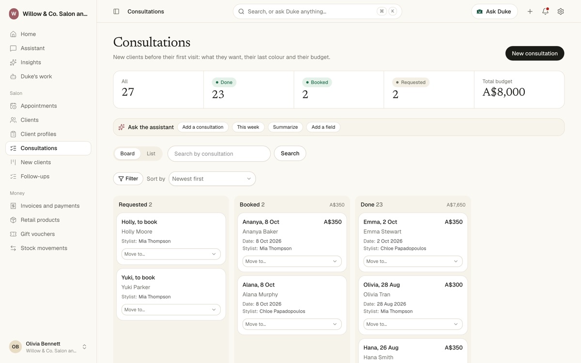The image size is (581, 363).
Task: Open Move to dropdown on Ananya card
Action: pos(292,261)
